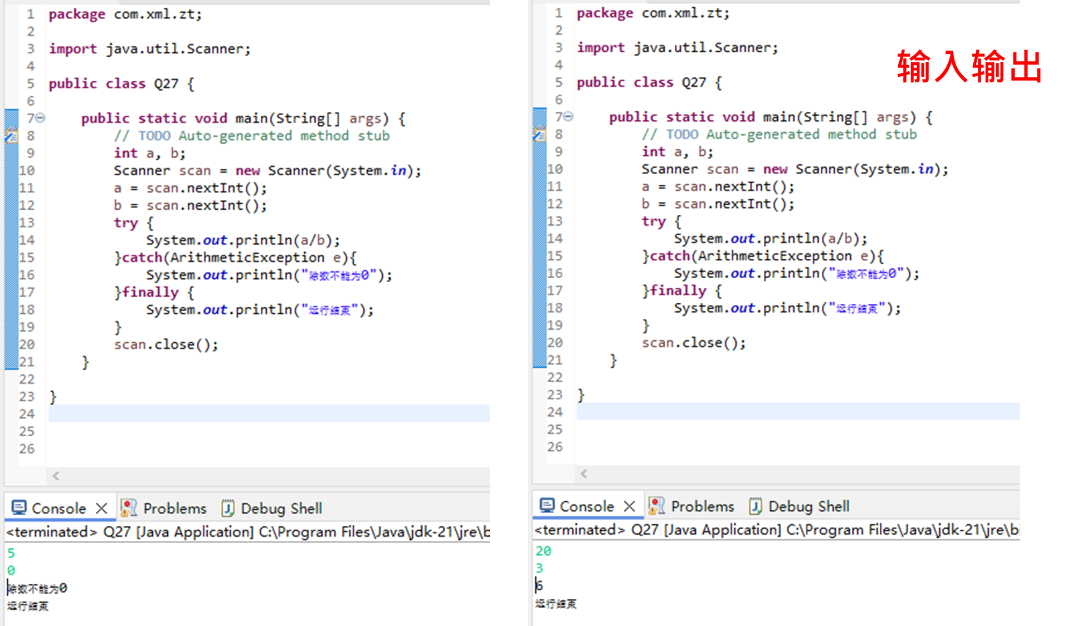Image resolution: width=1067 pixels, height=626 pixels.
Task: Click 'System.out.println(a/b);' in left editor
Action: pos(243,240)
